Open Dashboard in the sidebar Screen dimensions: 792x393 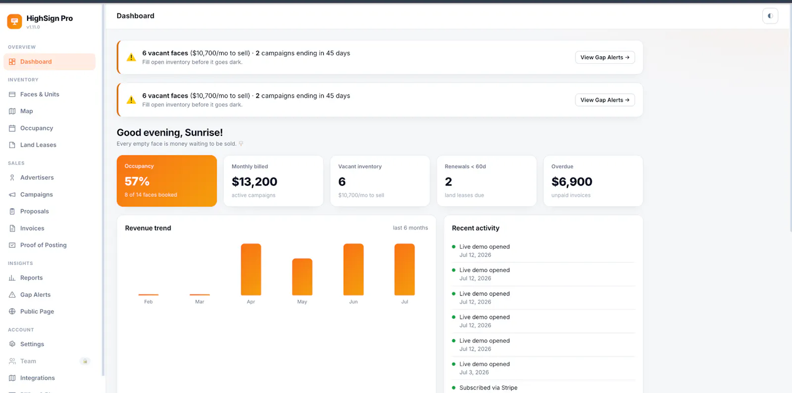pyautogui.click(x=49, y=62)
